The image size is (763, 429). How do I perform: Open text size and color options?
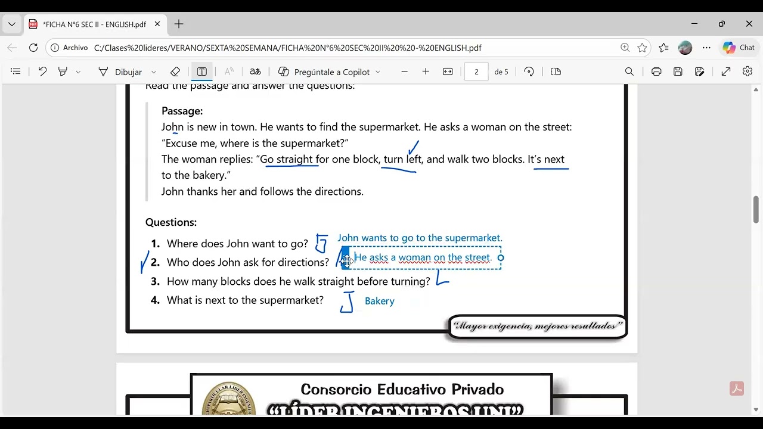pos(229,71)
